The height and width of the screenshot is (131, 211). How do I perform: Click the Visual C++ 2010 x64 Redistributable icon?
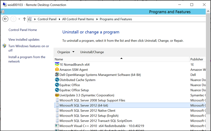coord(57,126)
